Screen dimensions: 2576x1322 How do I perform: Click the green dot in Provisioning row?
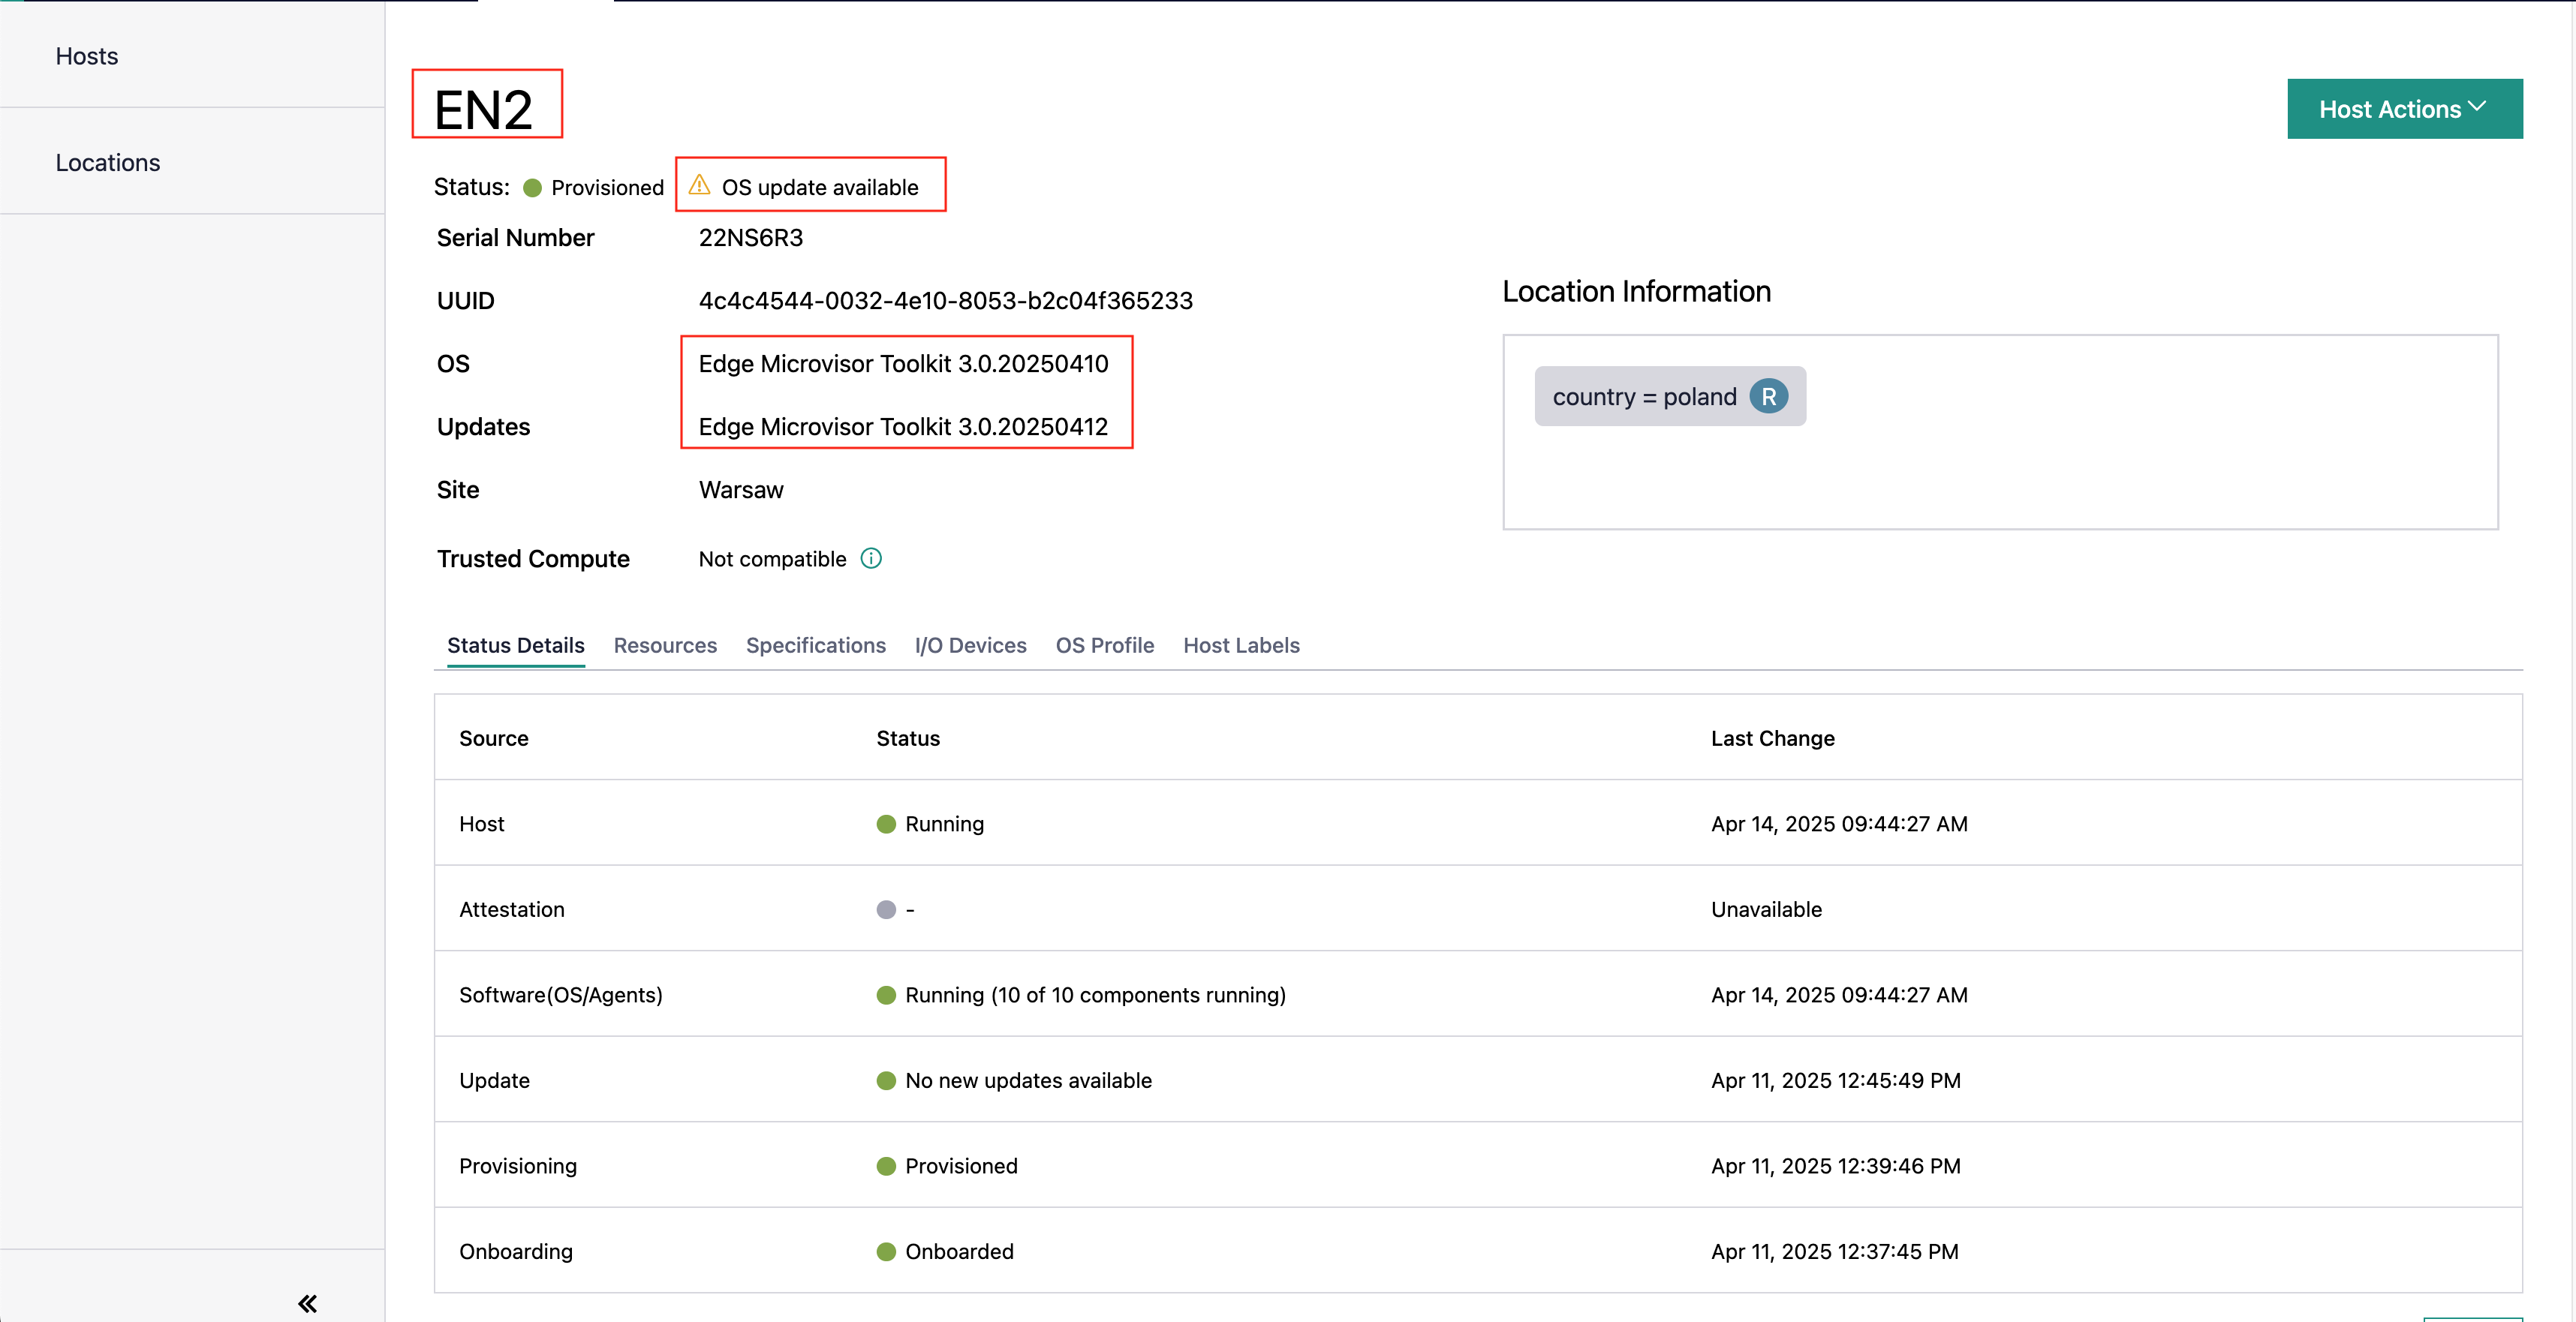[886, 1165]
